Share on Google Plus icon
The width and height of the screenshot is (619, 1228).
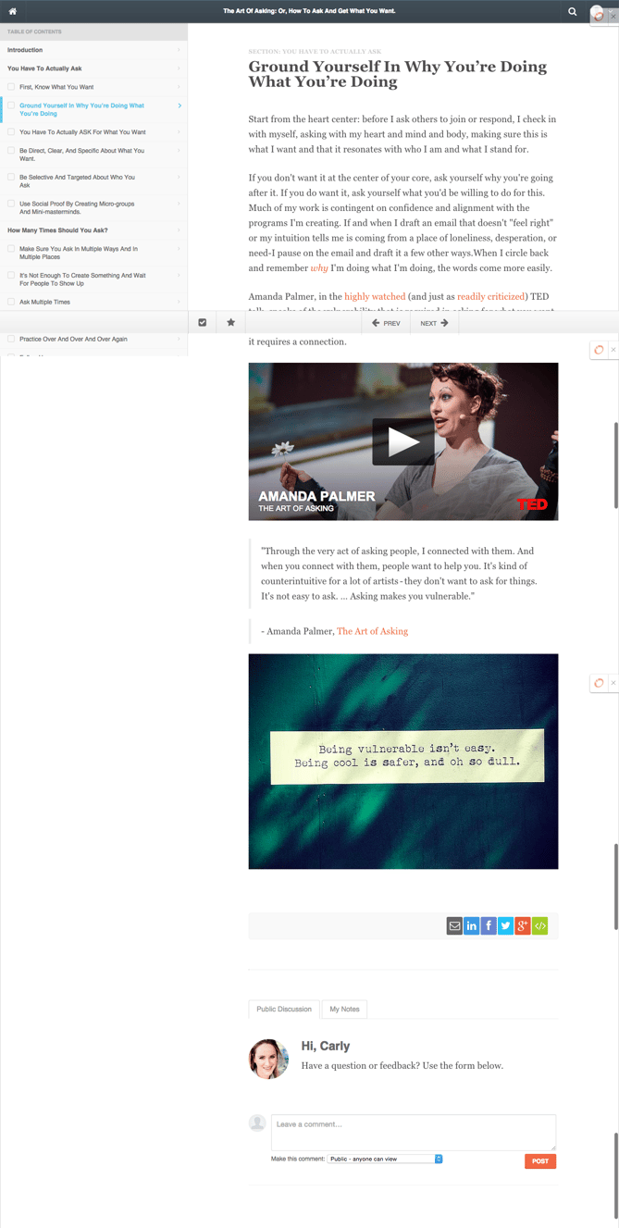523,925
